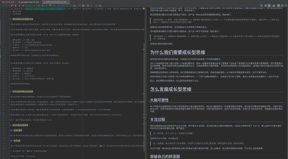Image resolution: width=288 pixels, height=159 pixels.
Task: Open the read.douban.com ebook link in editor
Action: coord(45,9)
